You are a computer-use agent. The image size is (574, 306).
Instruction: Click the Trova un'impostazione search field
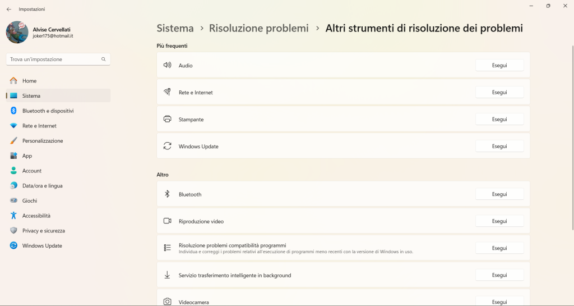[58, 60]
